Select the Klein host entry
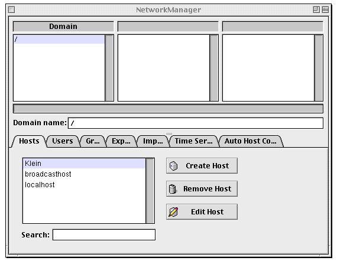This screenshot has height=264, width=337. coord(84,164)
